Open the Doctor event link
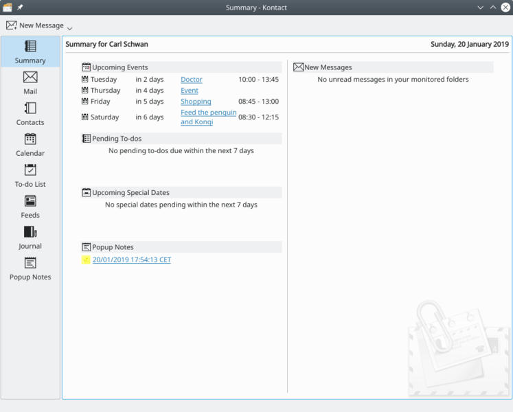This screenshot has height=412, width=513. 192,79
